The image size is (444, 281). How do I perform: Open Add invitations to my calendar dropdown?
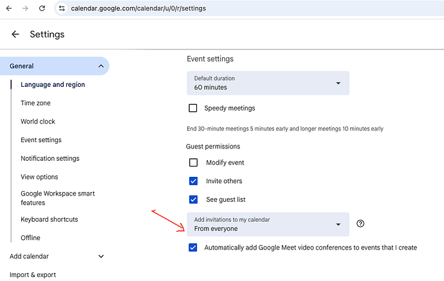(x=268, y=224)
